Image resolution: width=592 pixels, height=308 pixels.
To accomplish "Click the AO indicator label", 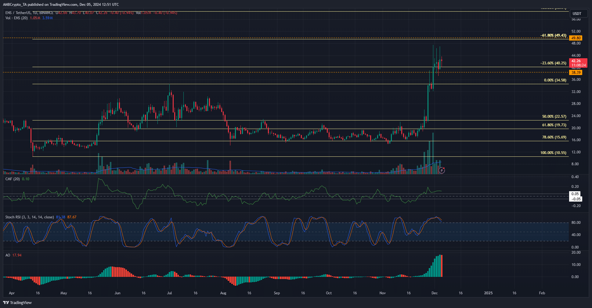I will click(x=8, y=255).
